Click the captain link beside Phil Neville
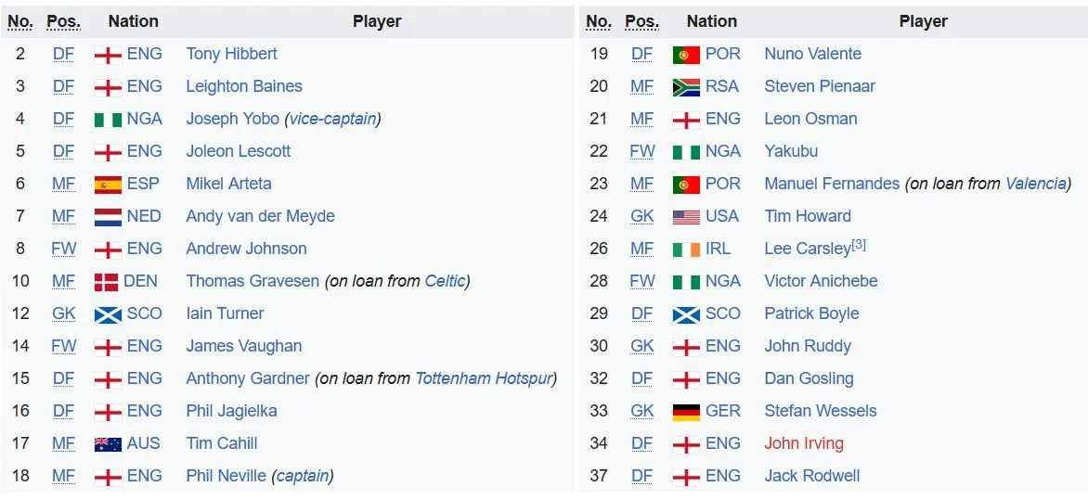Image resolution: width=1088 pixels, height=499 pixels. [303, 476]
